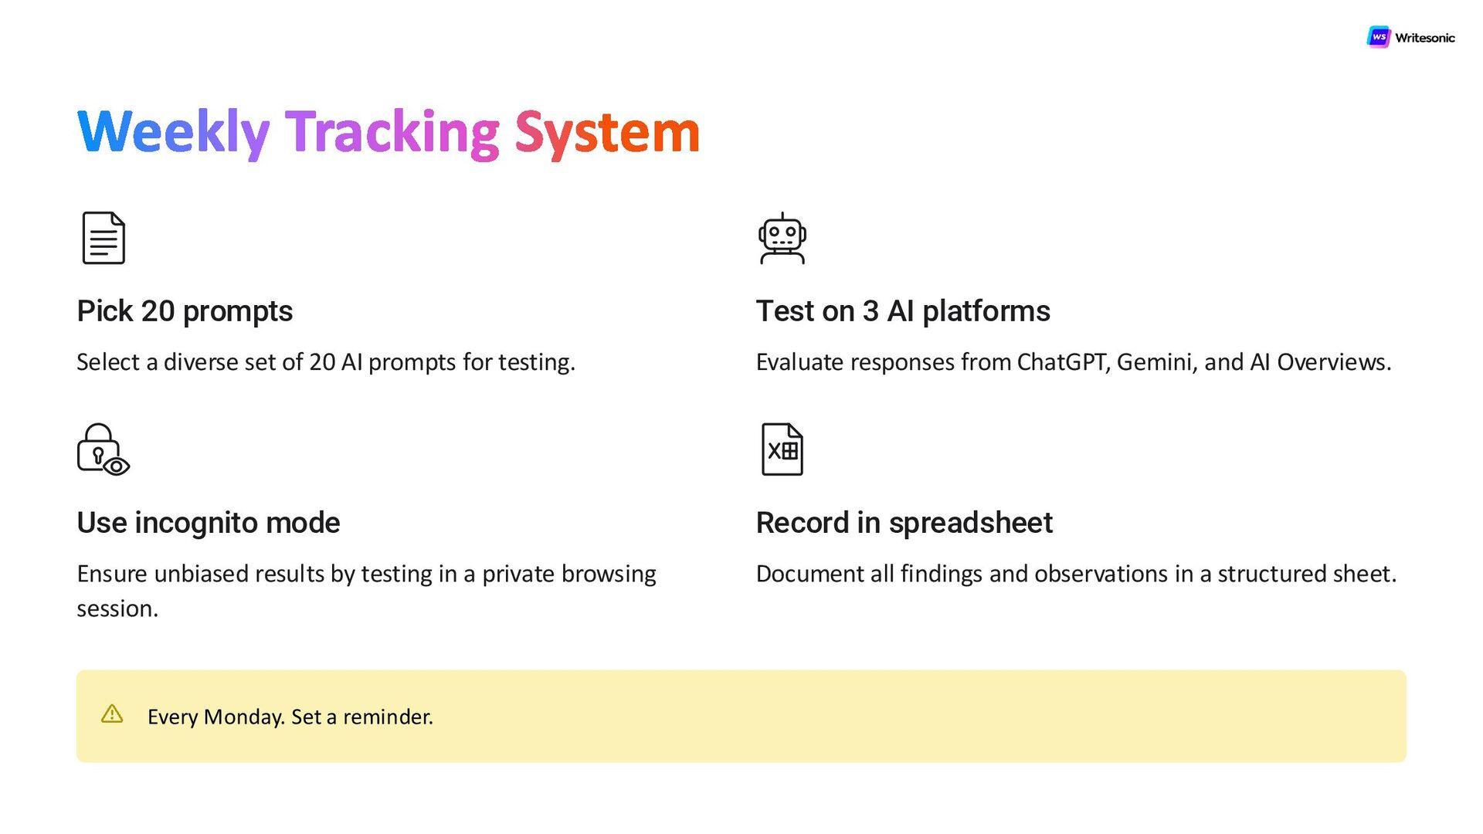The height and width of the screenshot is (834, 1483).
Task: Click the Every Monday reminder text
Action: [x=290, y=717]
